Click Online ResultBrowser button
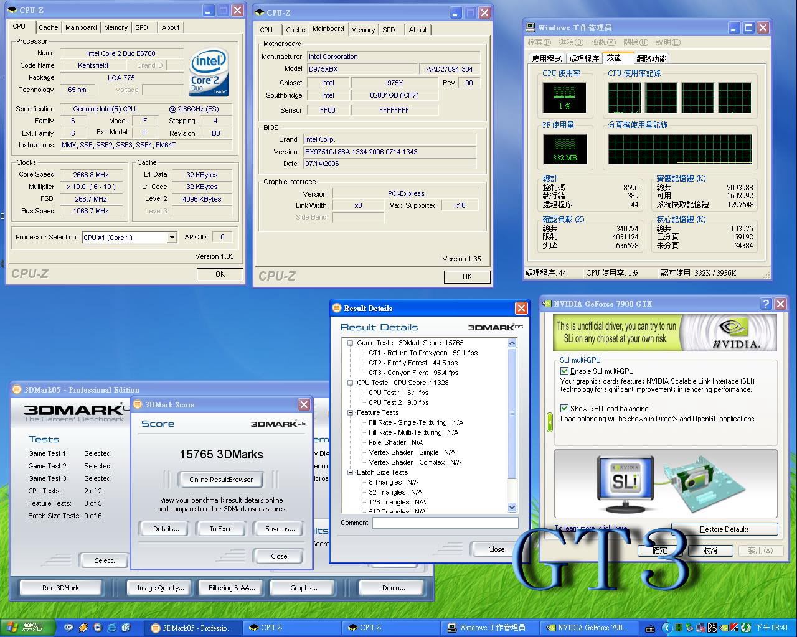Viewport: 797px width, 637px height. coord(221,480)
